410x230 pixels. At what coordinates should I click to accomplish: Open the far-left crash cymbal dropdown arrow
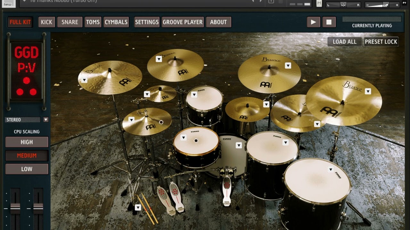[84, 80]
